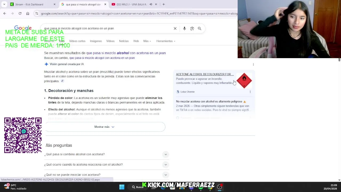341x192 pixels.
Task: Reload the current Google page
Action: (20, 13)
